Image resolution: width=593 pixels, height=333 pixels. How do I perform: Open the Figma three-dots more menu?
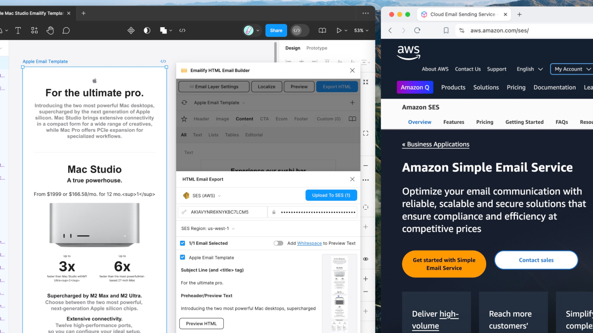coord(366,13)
